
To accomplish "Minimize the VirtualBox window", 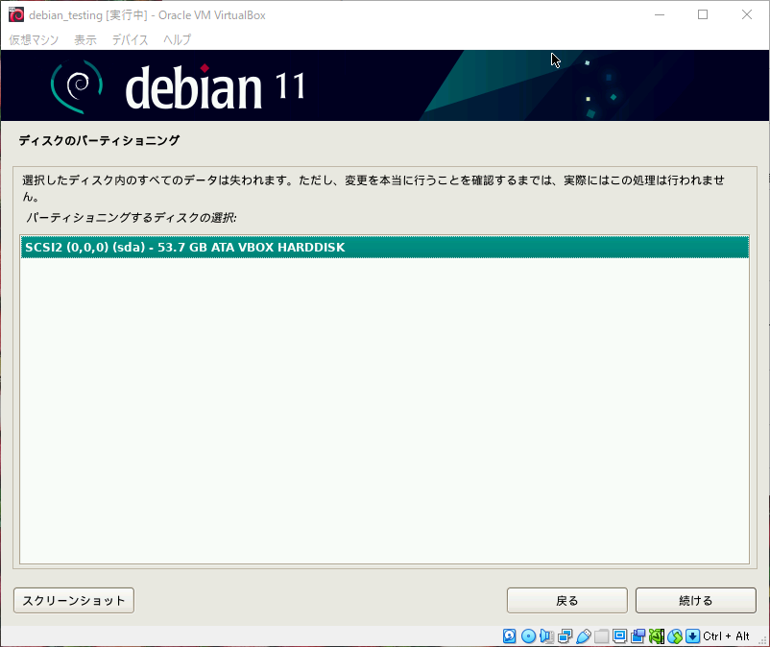I will (x=660, y=14).
